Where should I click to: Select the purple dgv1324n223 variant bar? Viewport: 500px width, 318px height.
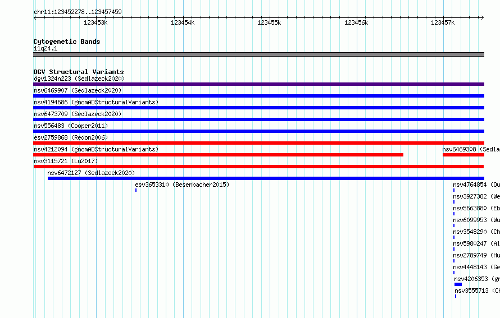point(258,84)
